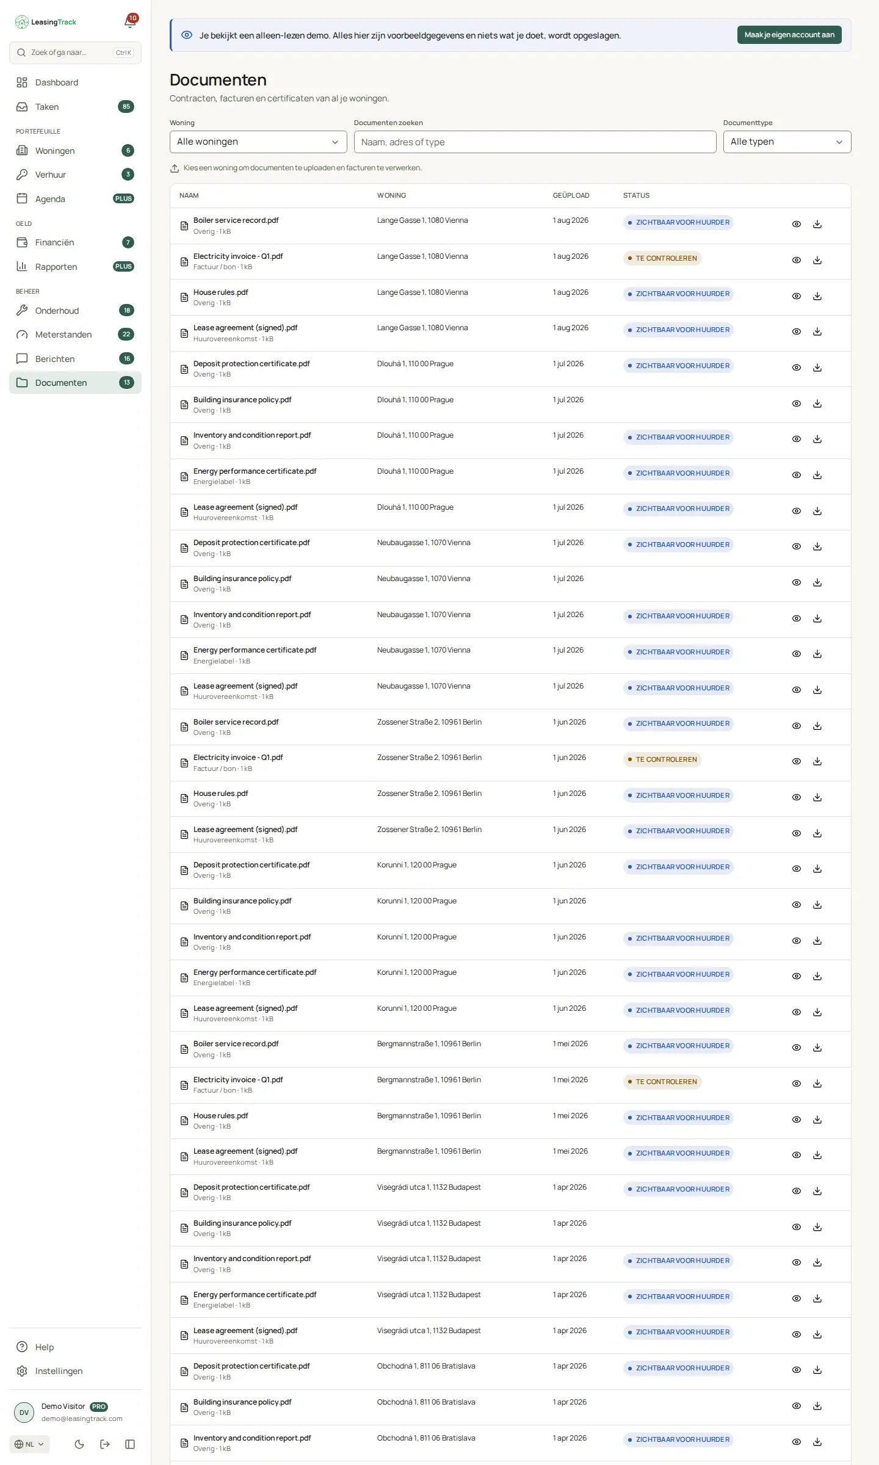View House rules.pdf for Bergmannstraße
The width and height of the screenshot is (879, 1465).
pyautogui.click(x=797, y=1120)
